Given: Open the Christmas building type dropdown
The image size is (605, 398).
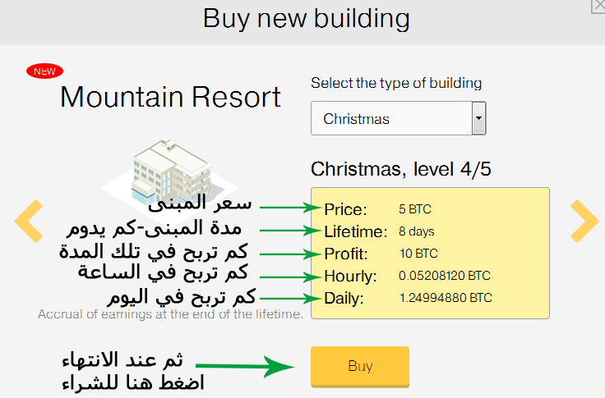Looking at the screenshot, I should [x=398, y=118].
